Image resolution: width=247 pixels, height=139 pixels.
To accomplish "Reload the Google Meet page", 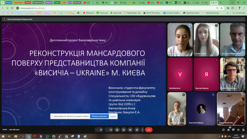I will coord(12,8).
